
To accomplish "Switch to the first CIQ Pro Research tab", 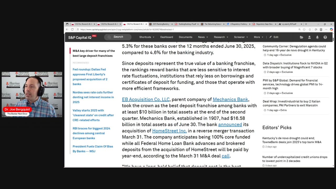I will (83, 24).
